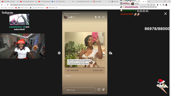Go to previous story with left arrow

[59, 53]
